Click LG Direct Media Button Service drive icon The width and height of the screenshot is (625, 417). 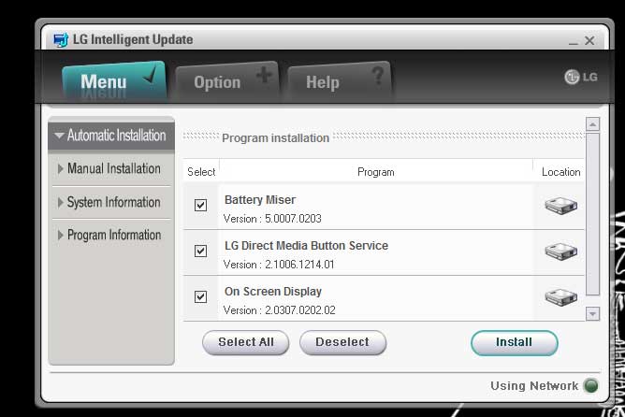click(560, 252)
